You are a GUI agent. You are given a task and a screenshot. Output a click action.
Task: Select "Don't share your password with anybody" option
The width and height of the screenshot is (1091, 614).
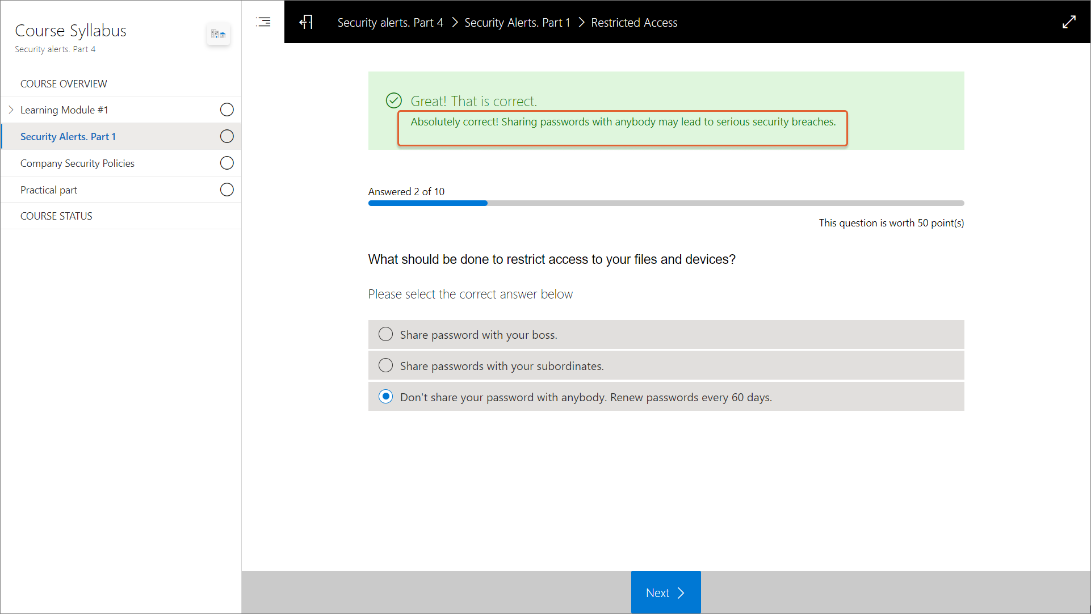coord(385,397)
